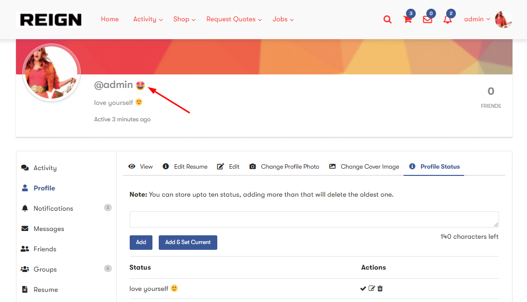Viewport: 527px width, 302px height.
Task: Click the profile cover image banner
Action: (264, 57)
